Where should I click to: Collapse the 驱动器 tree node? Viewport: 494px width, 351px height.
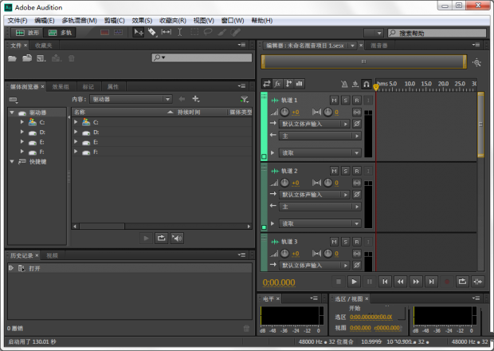12,112
